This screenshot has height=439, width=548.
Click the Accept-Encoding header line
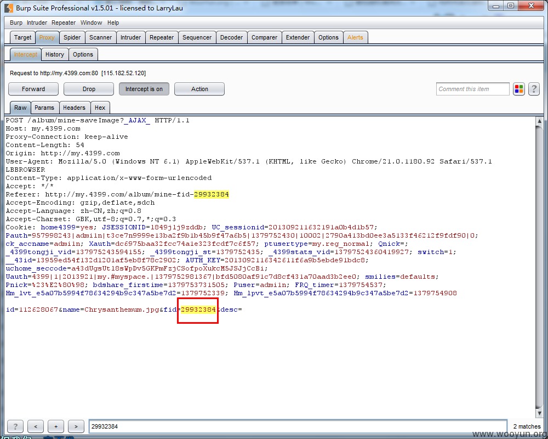[80, 202]
